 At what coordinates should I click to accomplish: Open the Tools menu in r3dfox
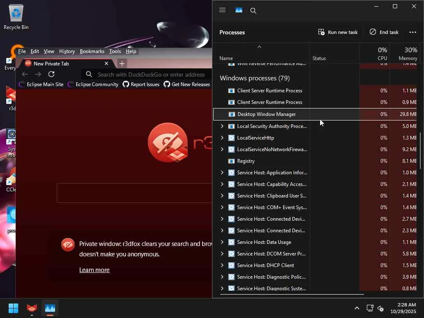115,51
